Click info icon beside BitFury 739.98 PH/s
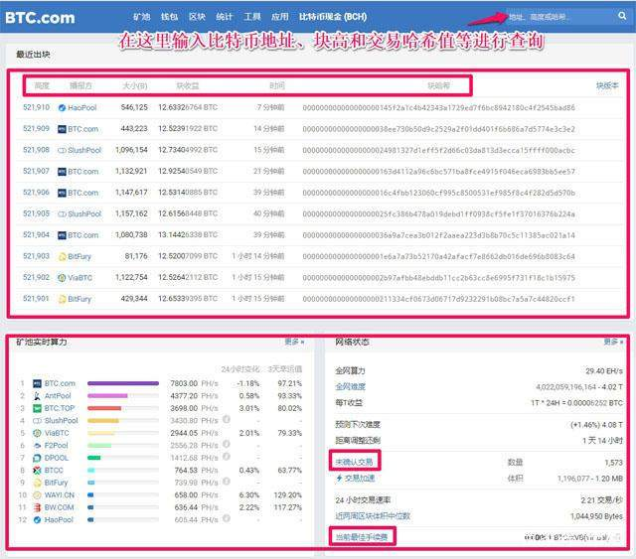The image size is (636, 559). click(227, 482)
